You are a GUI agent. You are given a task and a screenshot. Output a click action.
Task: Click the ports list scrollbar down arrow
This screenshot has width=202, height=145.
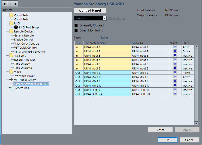(196, 123)
